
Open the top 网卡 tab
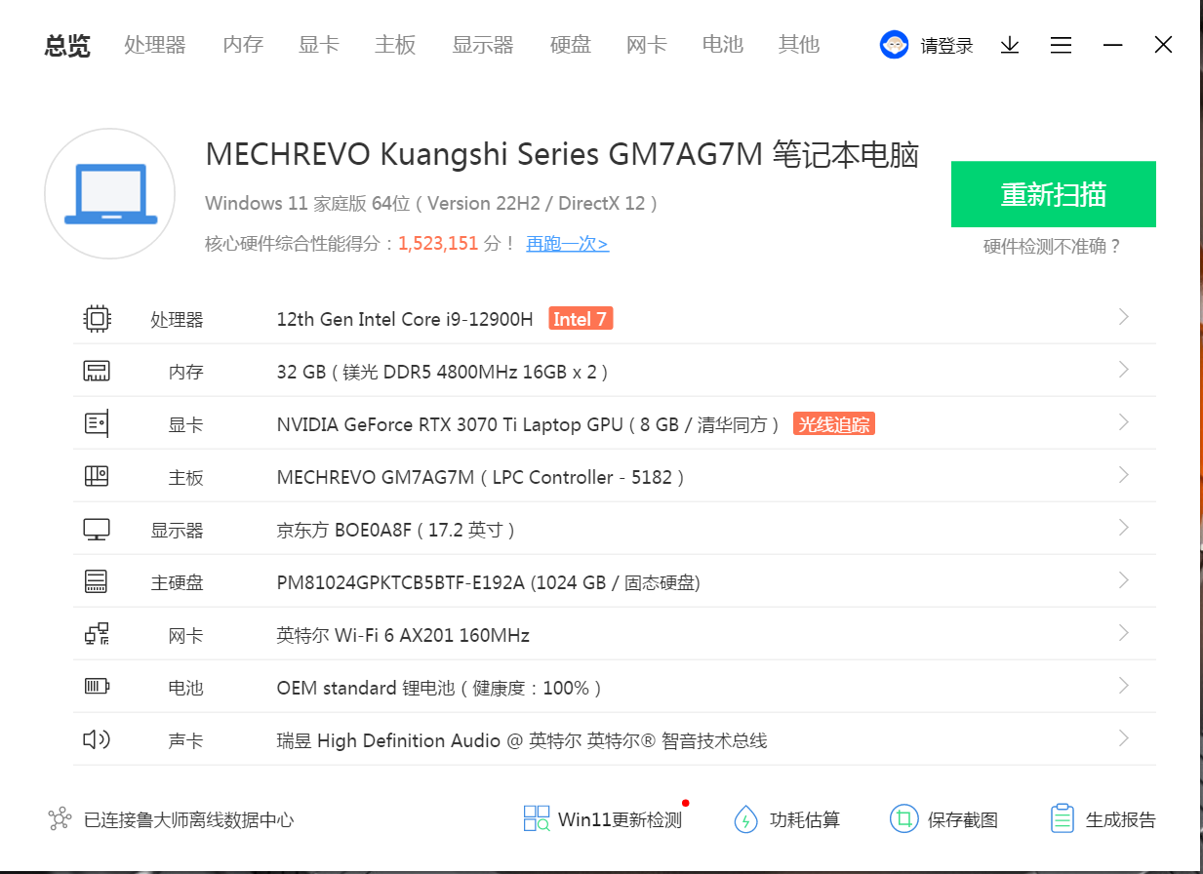pyautogui.click(x=647, y=45)
